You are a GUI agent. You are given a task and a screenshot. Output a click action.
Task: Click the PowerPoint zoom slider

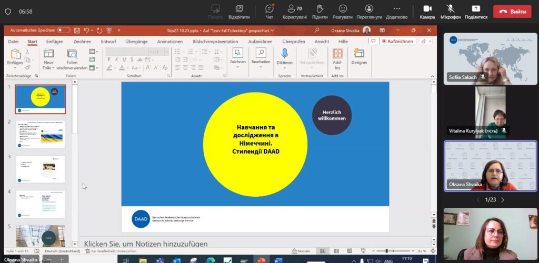click(x=387, y=251)
